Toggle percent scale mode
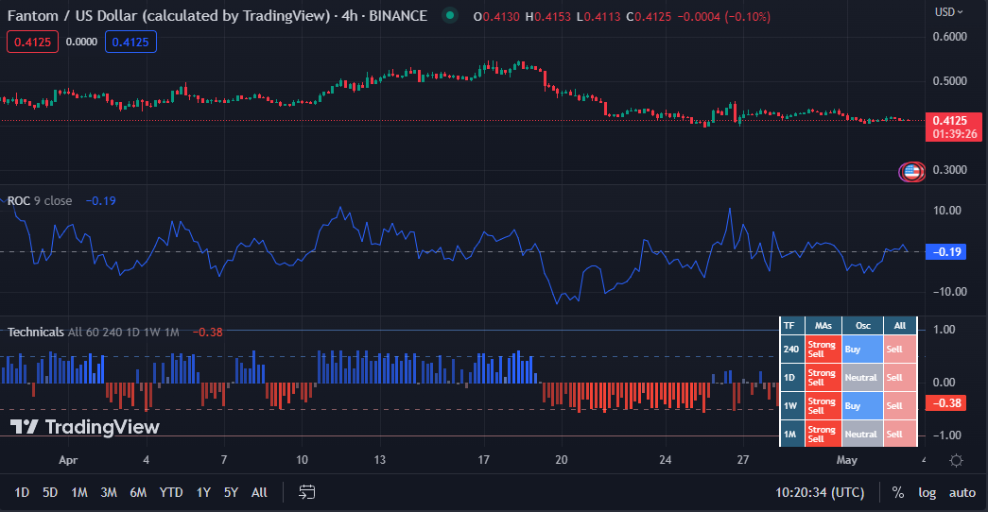The width and height of the screenshot is (988, 512). click(897, 492)
